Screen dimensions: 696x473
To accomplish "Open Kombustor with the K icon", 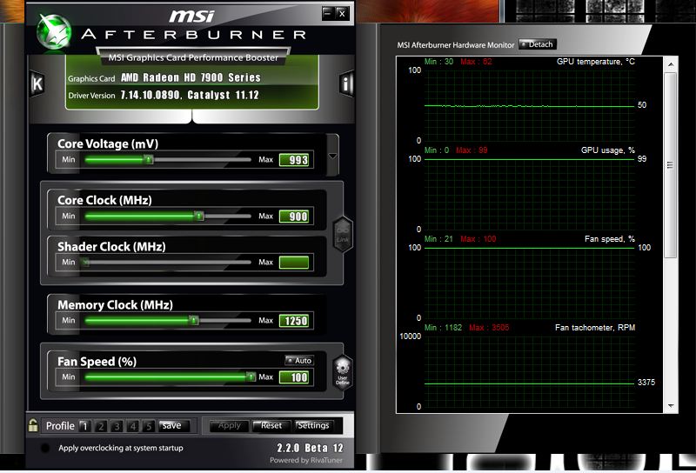I will pyautogui.click(x=37, y=83).
